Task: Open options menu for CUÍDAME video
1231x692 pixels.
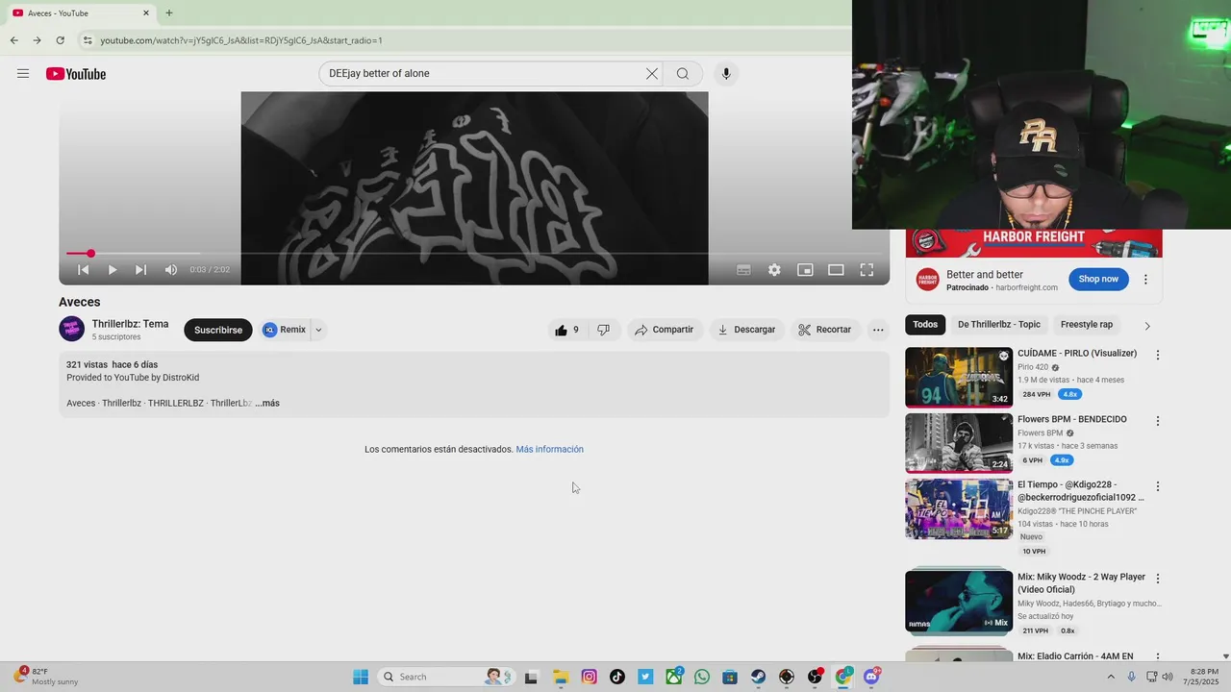Action: click(x=1158, y=355)
